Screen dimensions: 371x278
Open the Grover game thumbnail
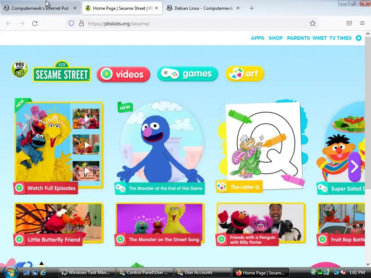[161, 142]
